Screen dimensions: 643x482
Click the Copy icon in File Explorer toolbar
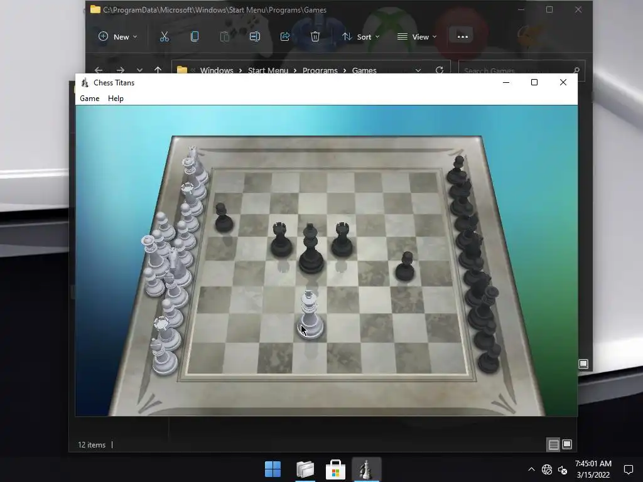click(195, 37)
